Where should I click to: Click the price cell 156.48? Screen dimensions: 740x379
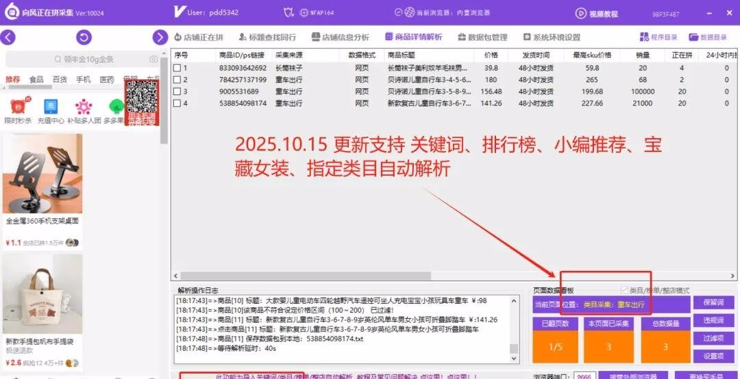click(491, 92)
